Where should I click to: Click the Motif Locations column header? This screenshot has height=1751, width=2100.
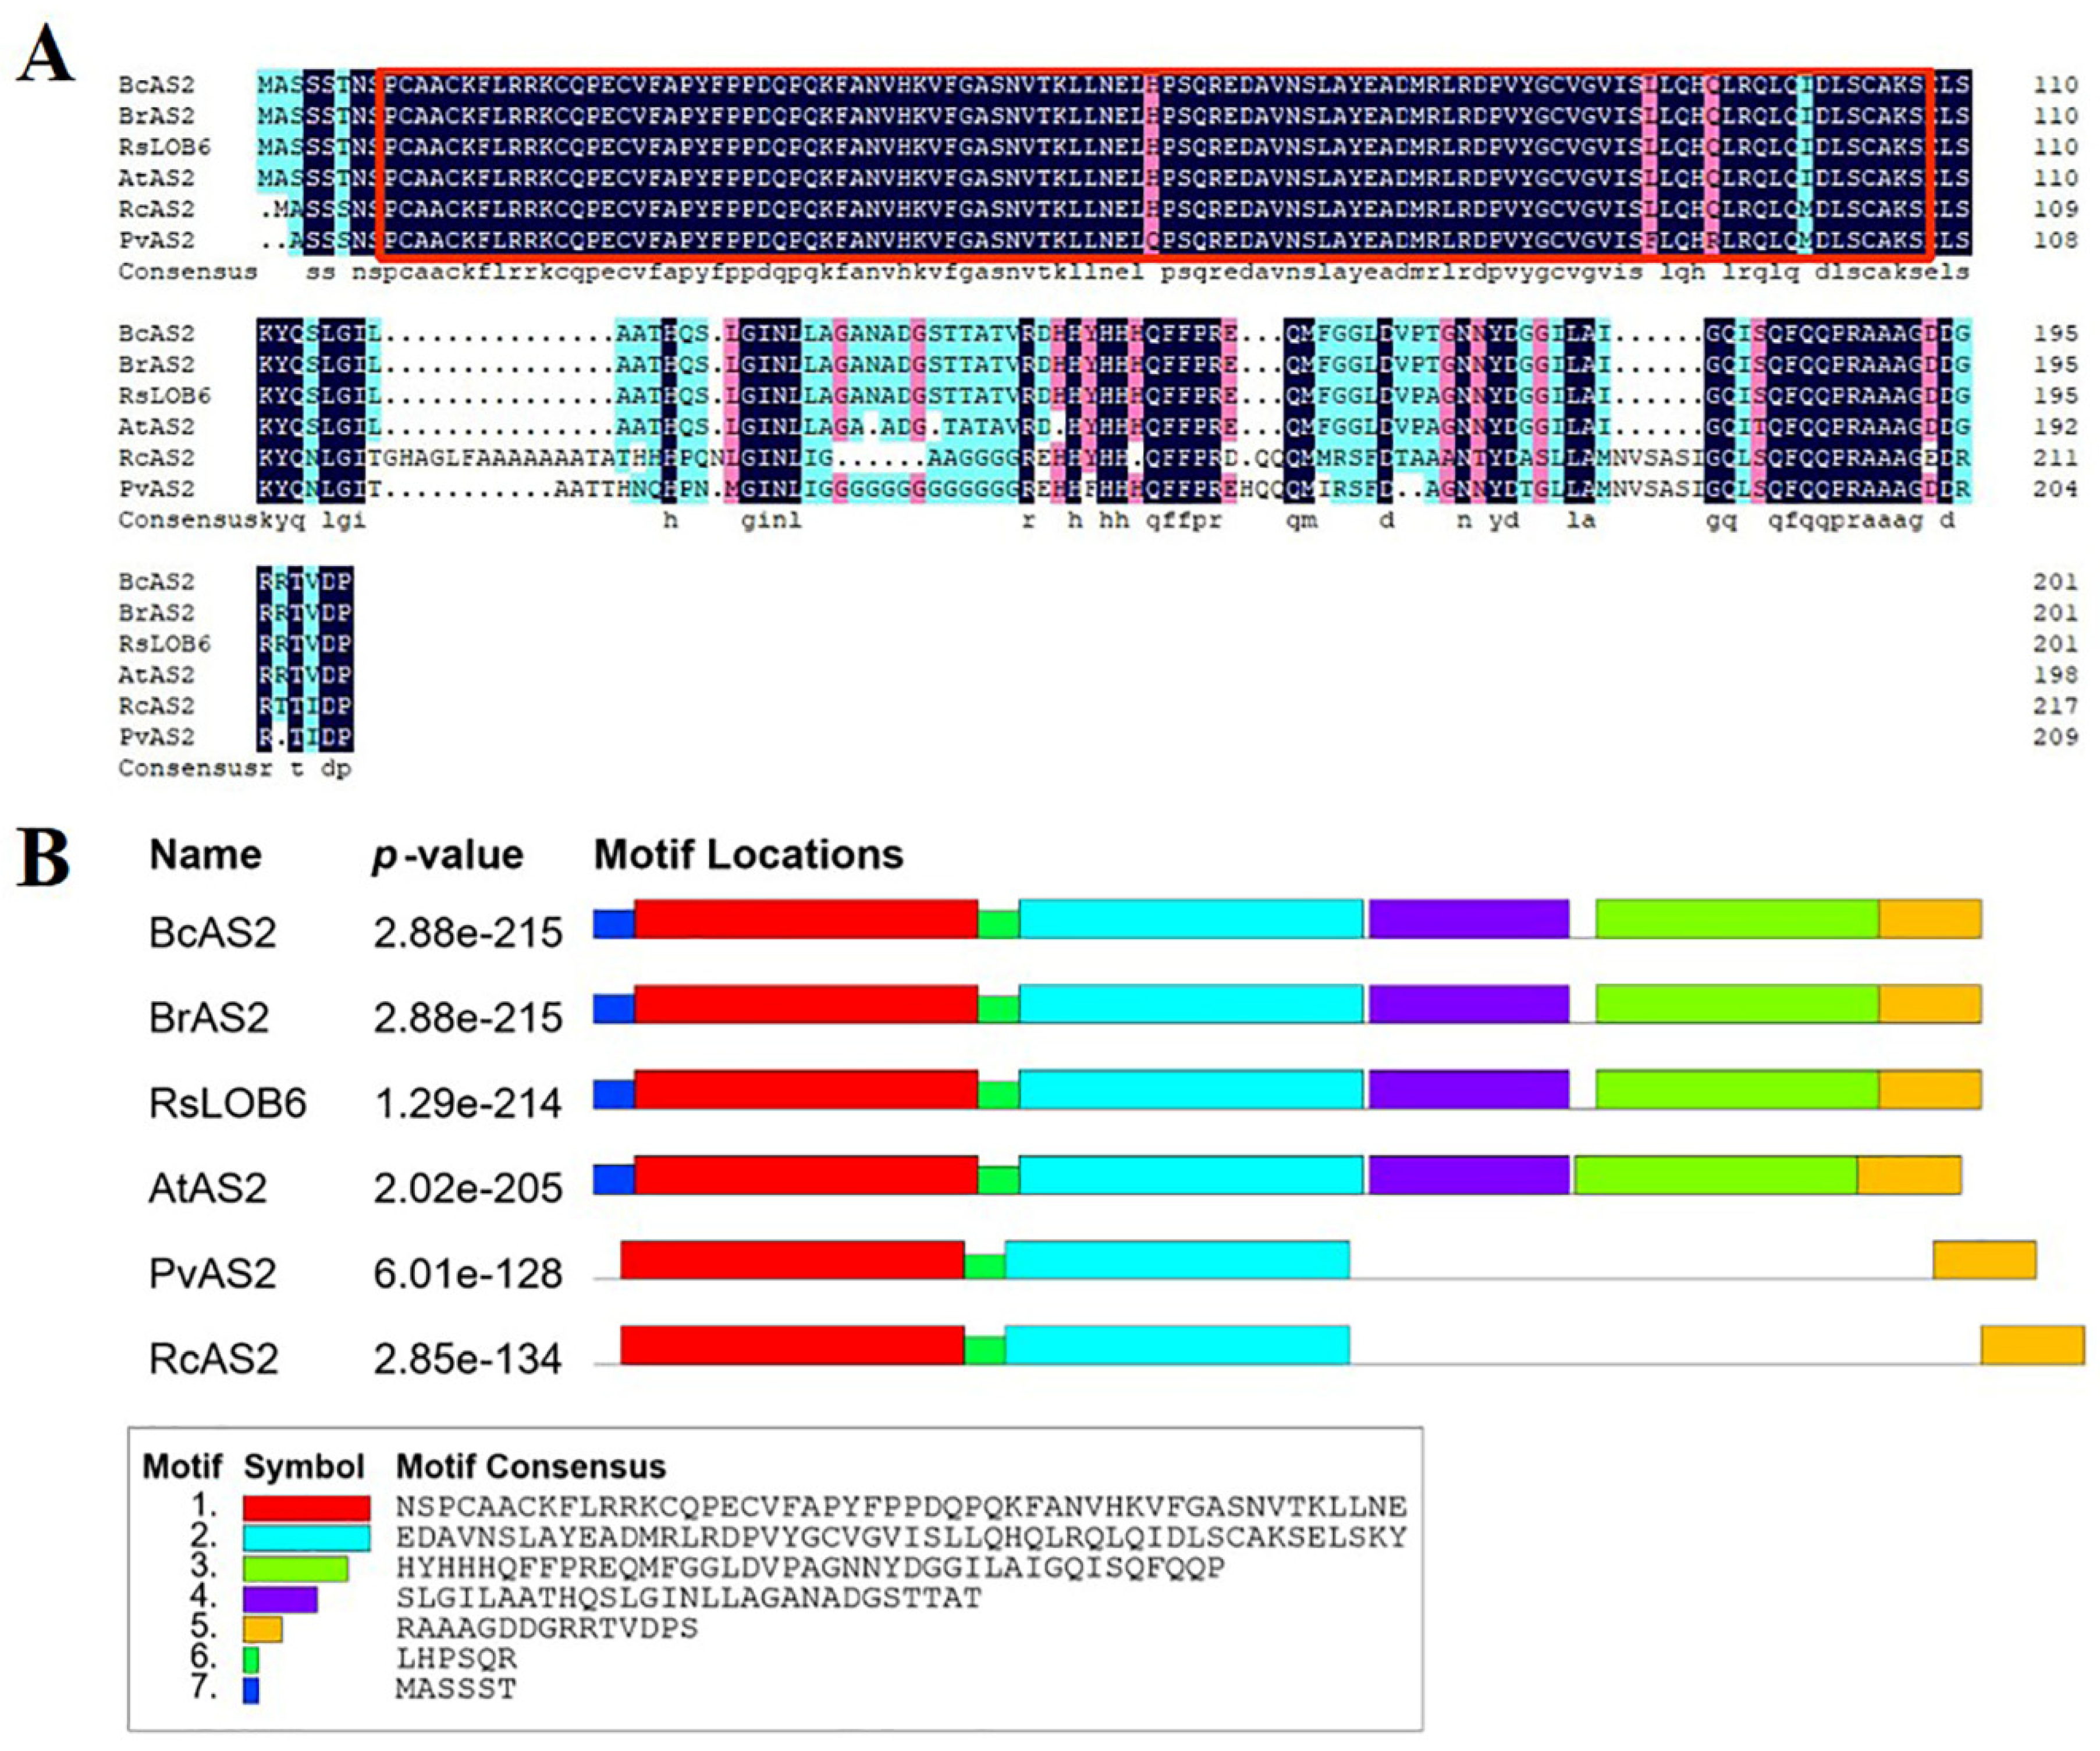[748, 855]
